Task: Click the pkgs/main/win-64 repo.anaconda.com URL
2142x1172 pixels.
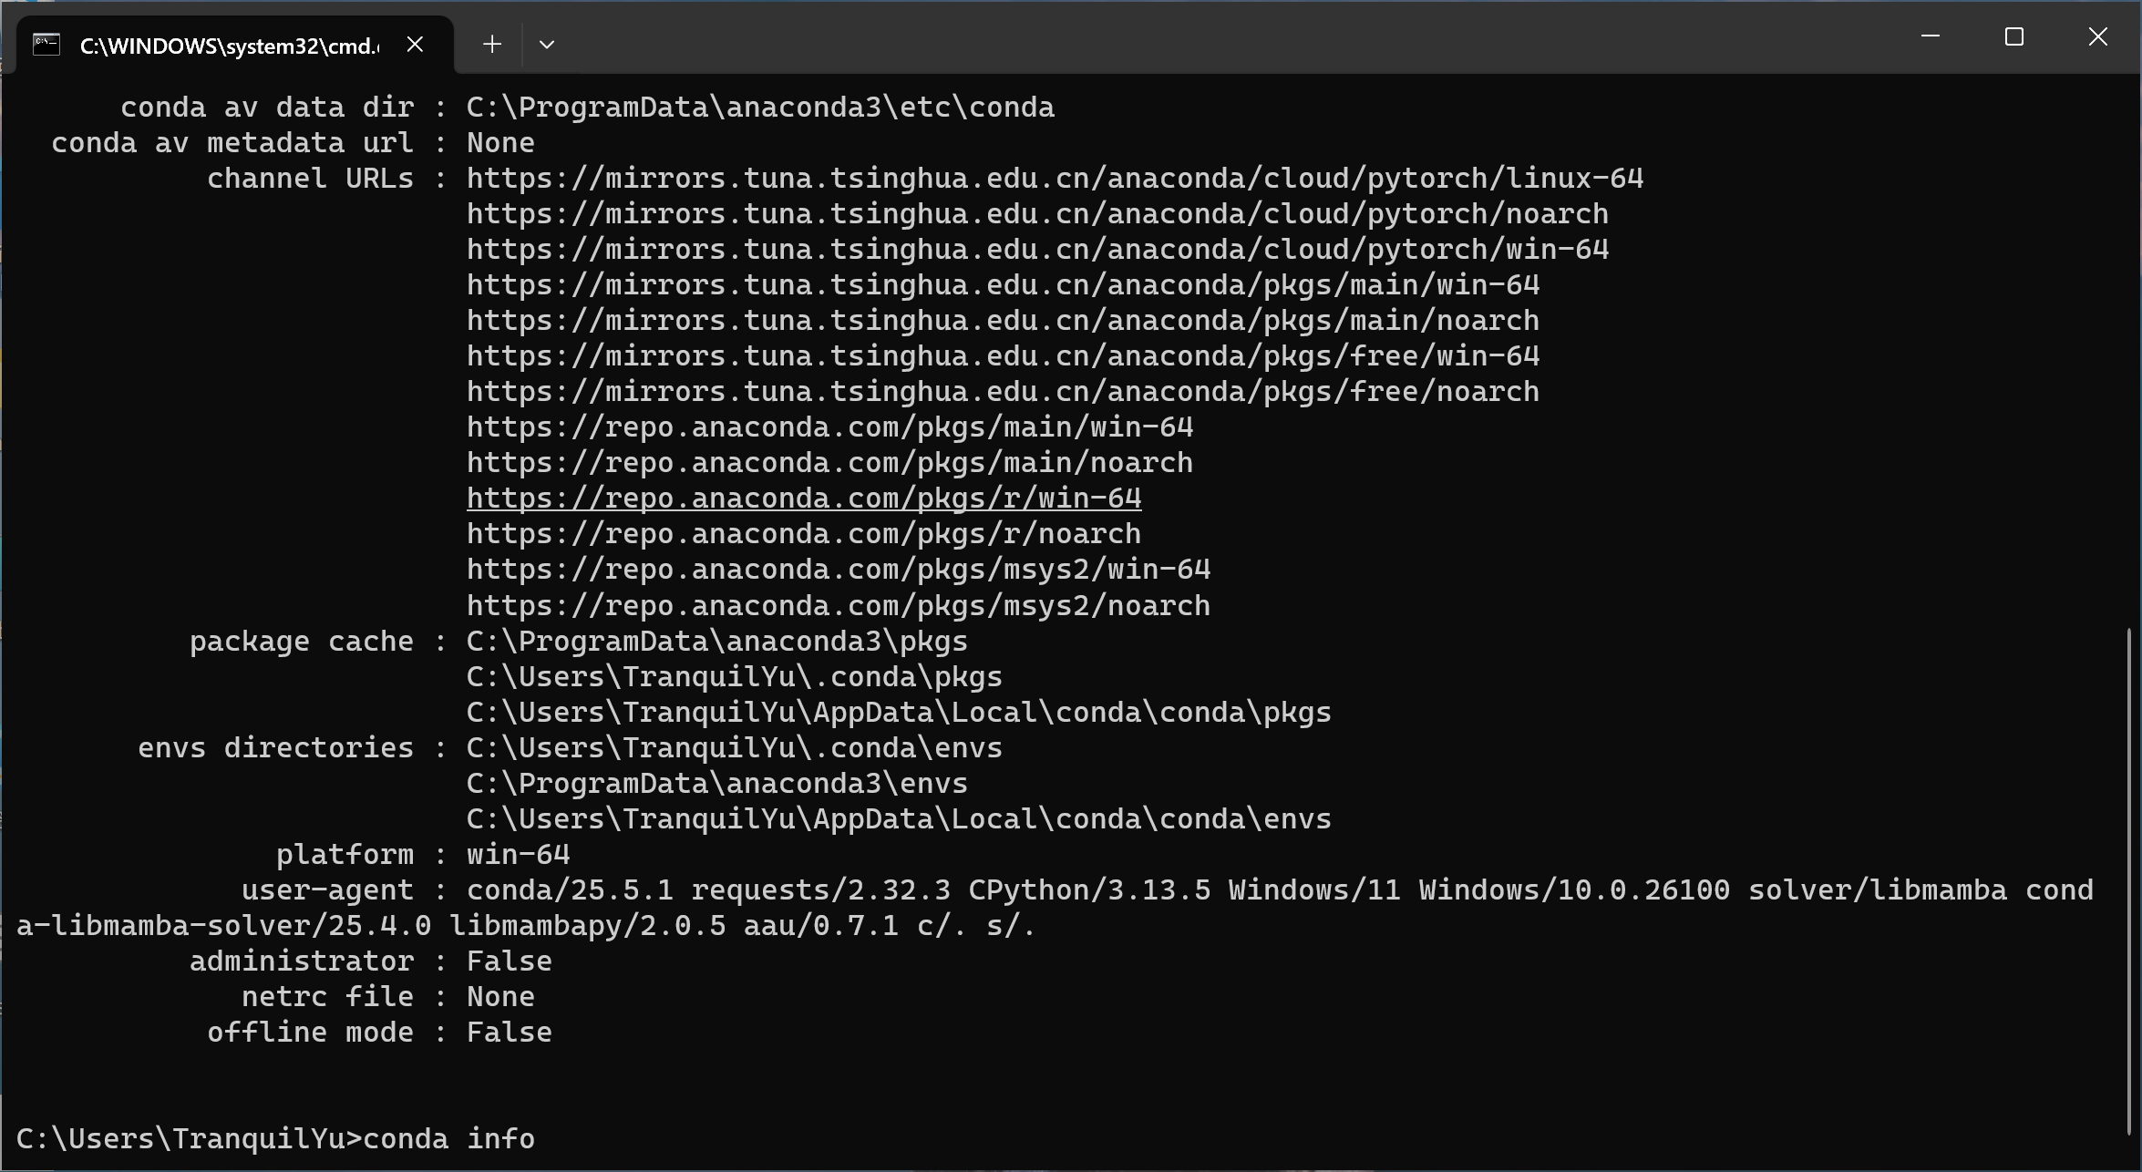Action: click(x=829, y=427)
